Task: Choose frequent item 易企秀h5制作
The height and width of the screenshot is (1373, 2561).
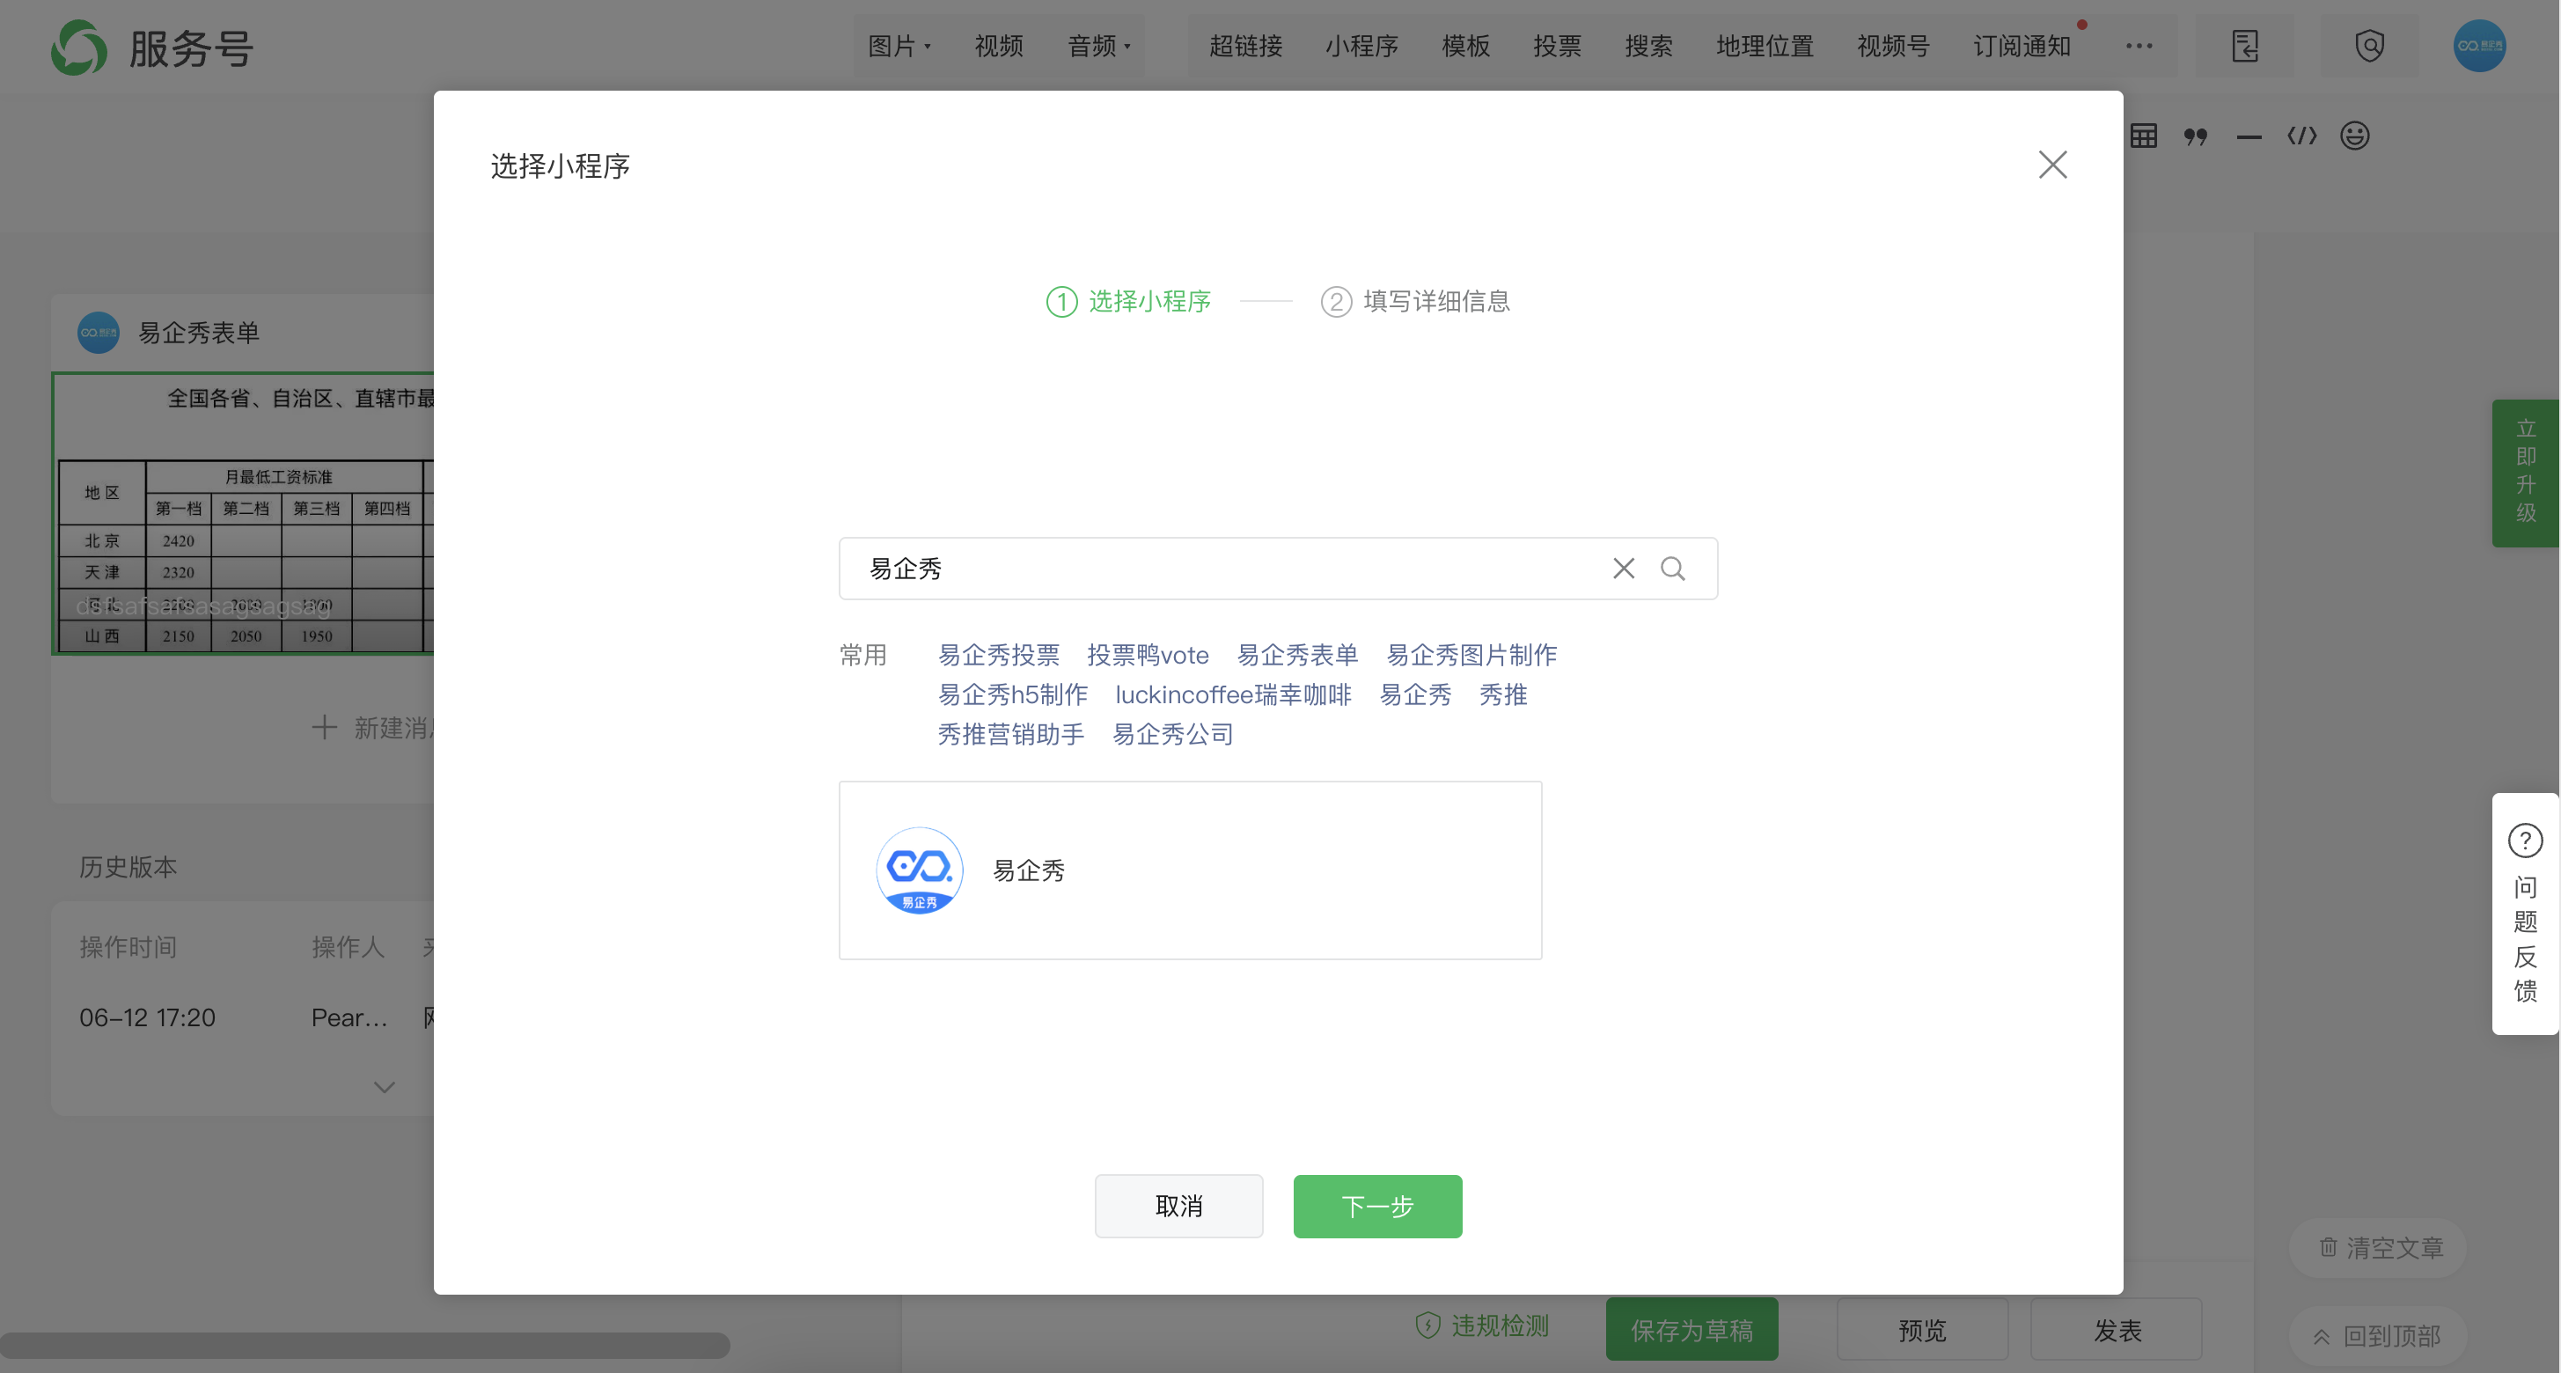Action: click(1013, 695)
